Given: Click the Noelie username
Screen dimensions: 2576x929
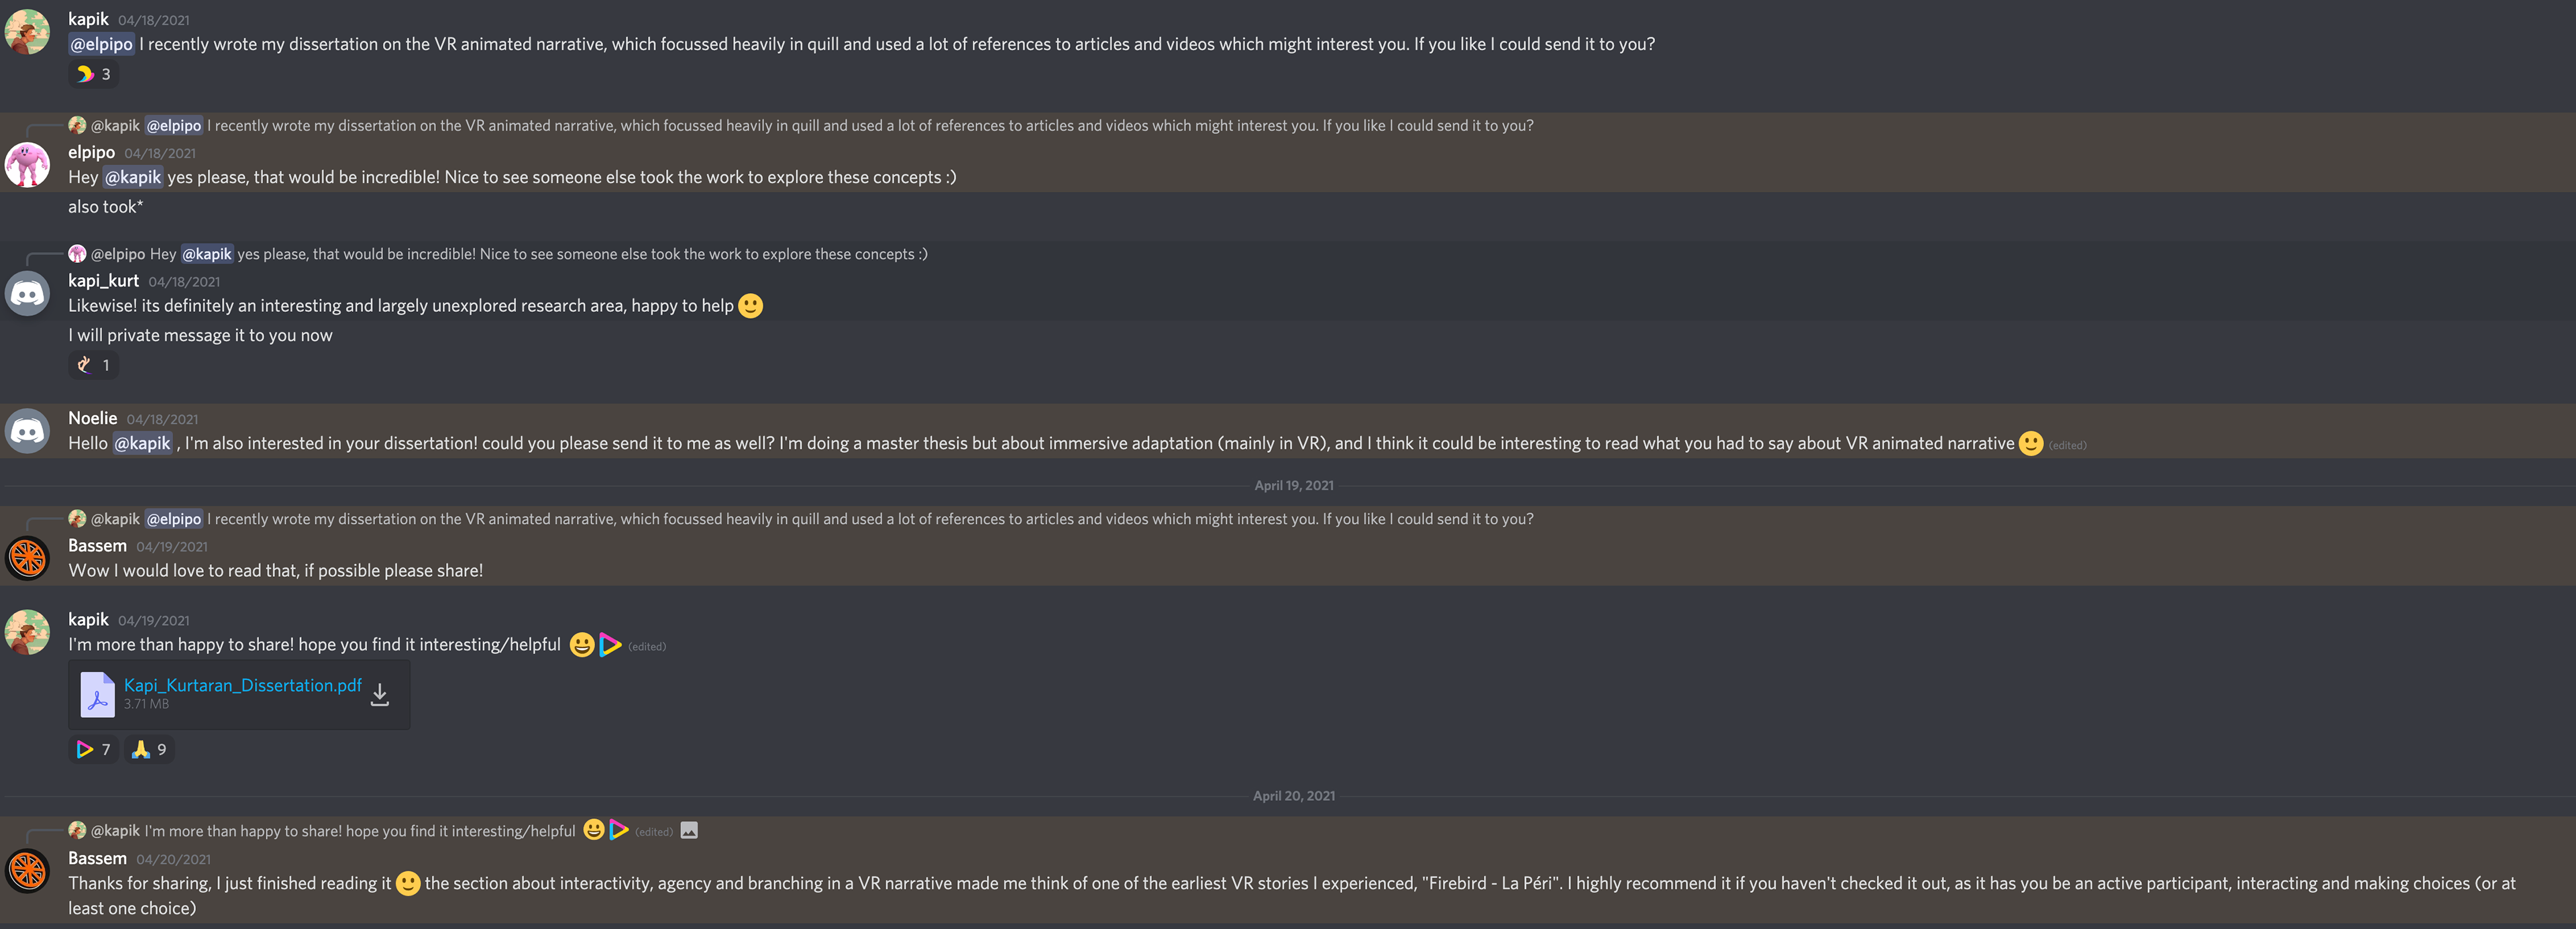Looking at the screenshot, I should point(92,418).
